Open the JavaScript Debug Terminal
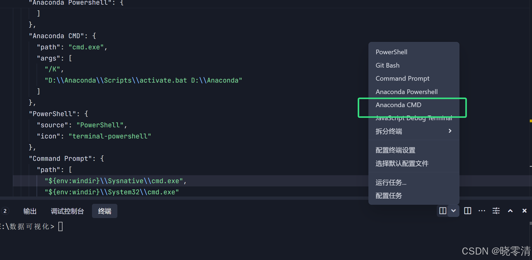 (x=414, y=118)
